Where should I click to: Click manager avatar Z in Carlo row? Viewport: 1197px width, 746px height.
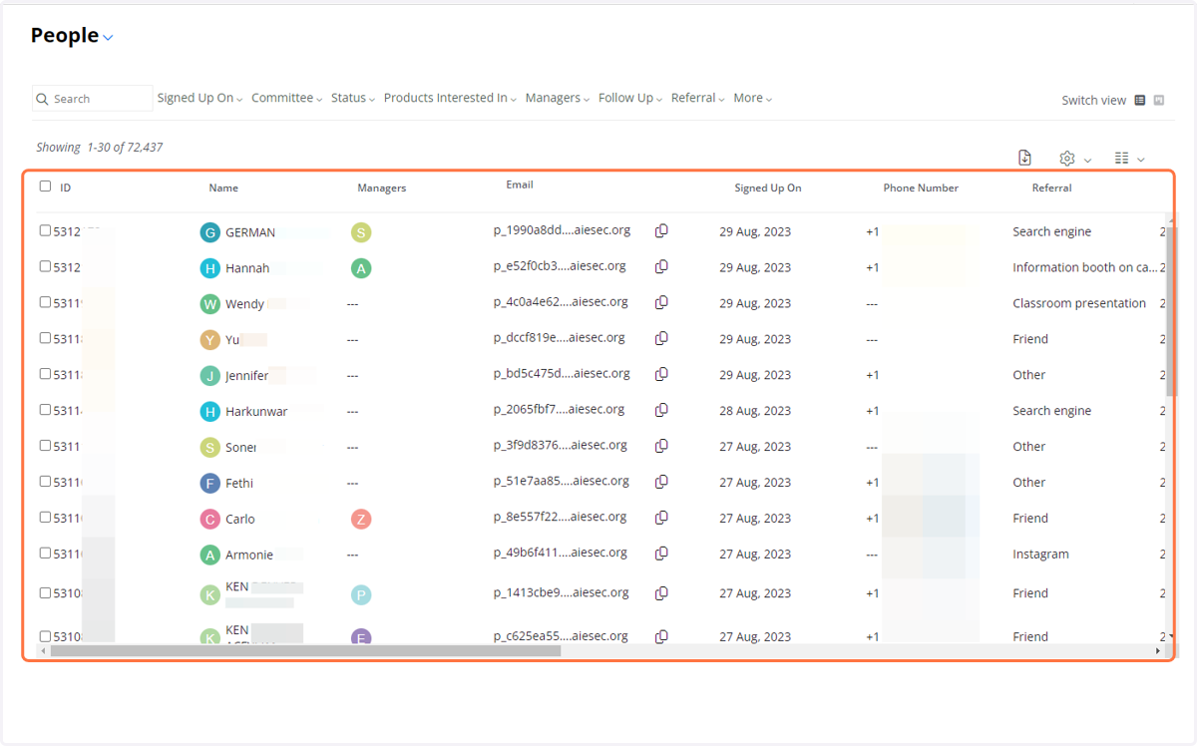pos(361,519)
